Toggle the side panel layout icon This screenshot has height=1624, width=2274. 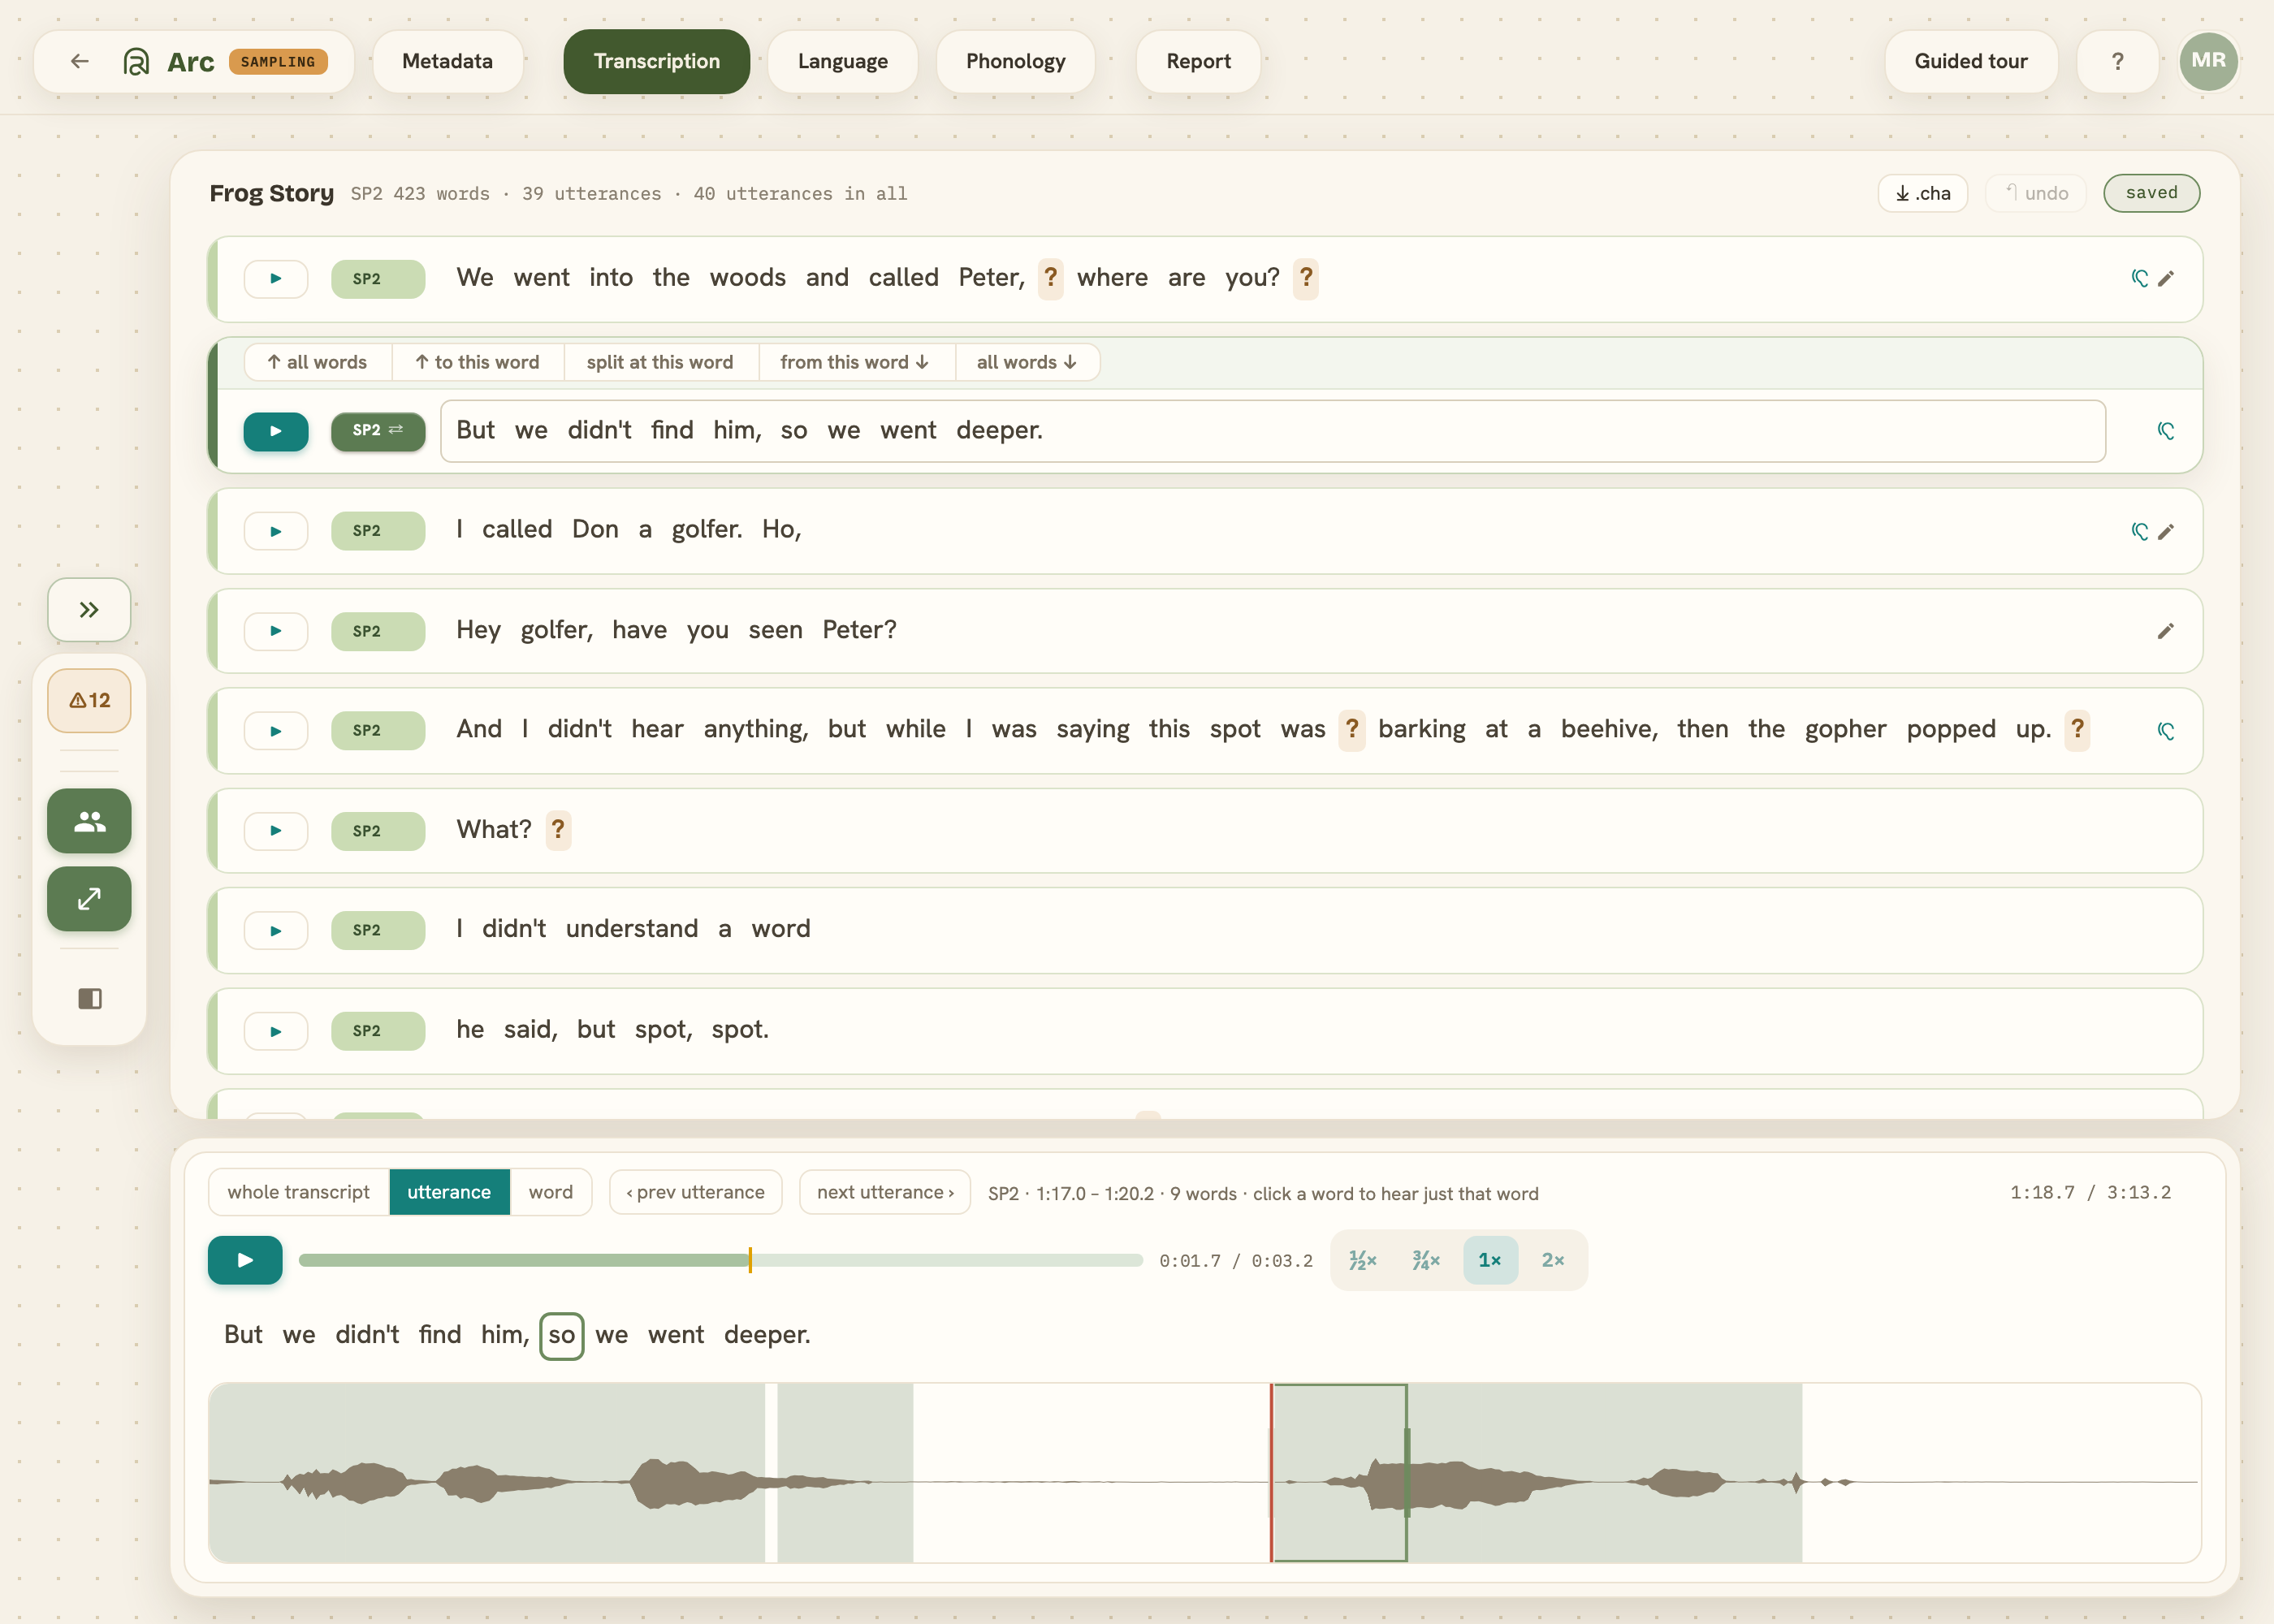point(89,998)
